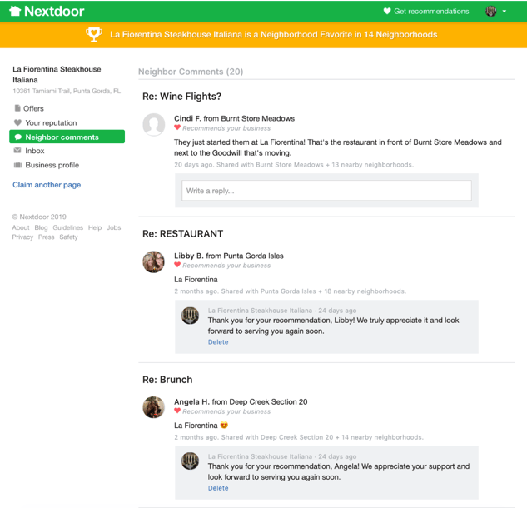Viewport: 527px width, 508px height.
Task: Open the Press footer link
Action: coord(47,237)
